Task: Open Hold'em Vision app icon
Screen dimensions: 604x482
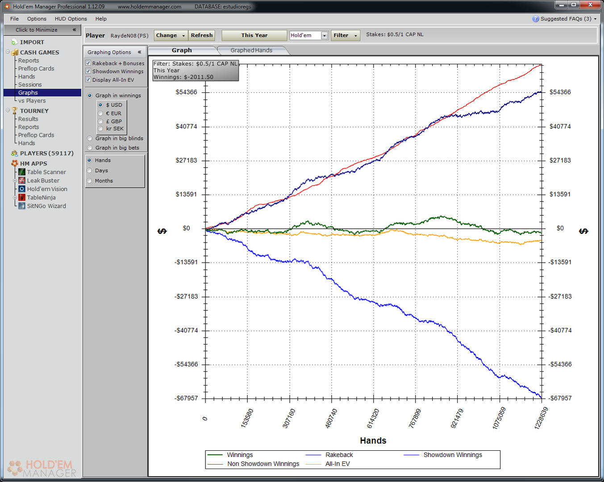Action: click(x=21, y=189)
